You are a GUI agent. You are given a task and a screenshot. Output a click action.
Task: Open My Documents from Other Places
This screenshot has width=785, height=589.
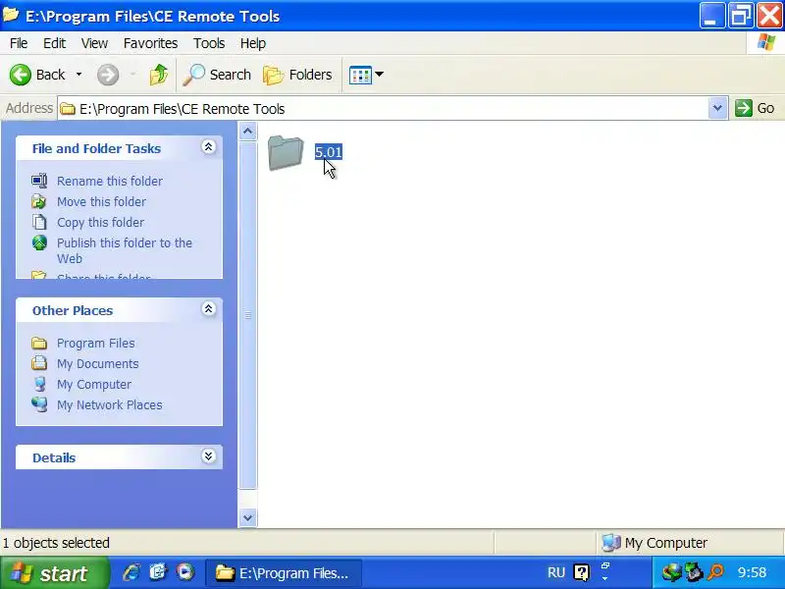click(97, 363)
